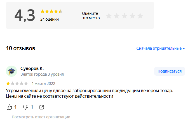Screen dimensions: 190x122
Task: Rate this place five stars
Action: point(140,16)
